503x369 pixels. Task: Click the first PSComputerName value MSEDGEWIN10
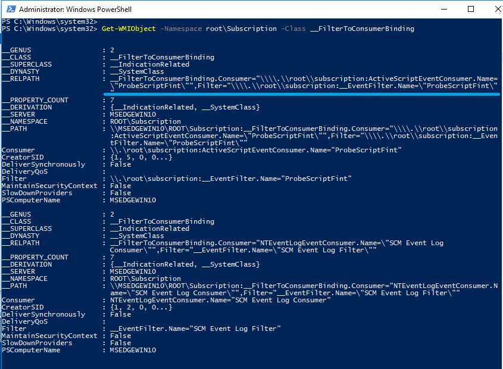(x=133, y=200)
